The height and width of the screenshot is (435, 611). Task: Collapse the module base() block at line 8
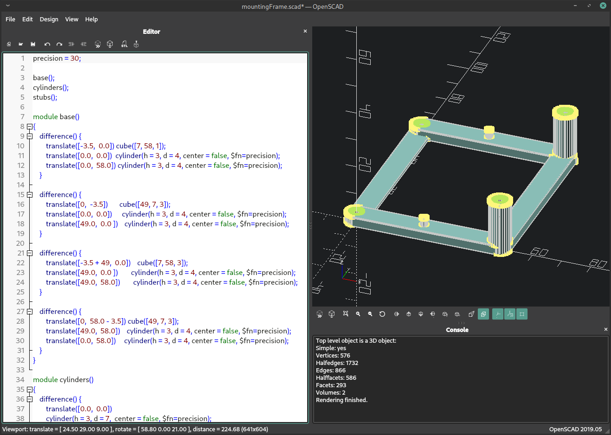point(30,127)
